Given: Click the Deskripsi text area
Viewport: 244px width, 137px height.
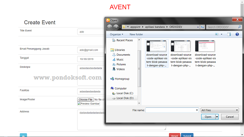Looking at the screenshot, I should [91, 75].
